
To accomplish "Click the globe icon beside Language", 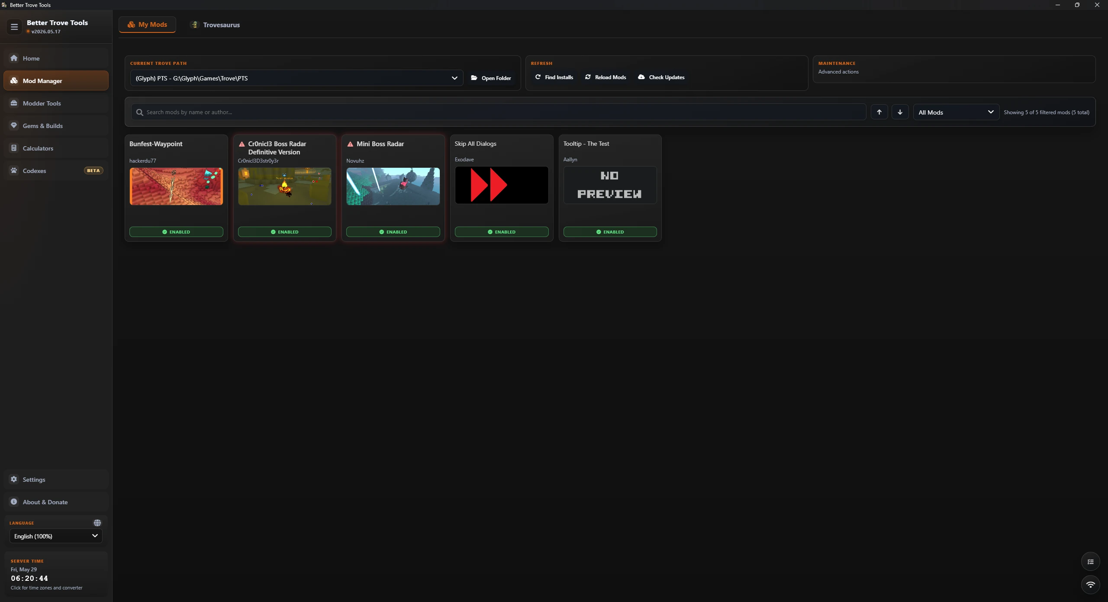I will click(x=97, y=523).
